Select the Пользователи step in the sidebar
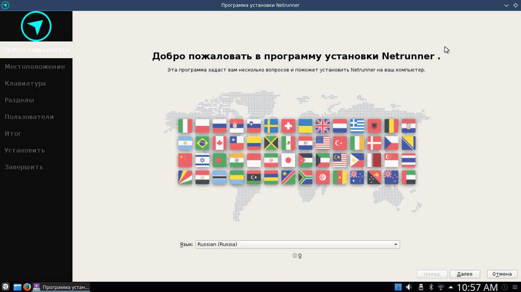The image size is (521, 292). pyautogui.click(x=36, y=117)
